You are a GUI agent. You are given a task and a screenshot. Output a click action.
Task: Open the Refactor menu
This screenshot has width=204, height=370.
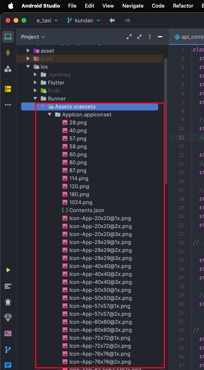[x=183, y=6]
